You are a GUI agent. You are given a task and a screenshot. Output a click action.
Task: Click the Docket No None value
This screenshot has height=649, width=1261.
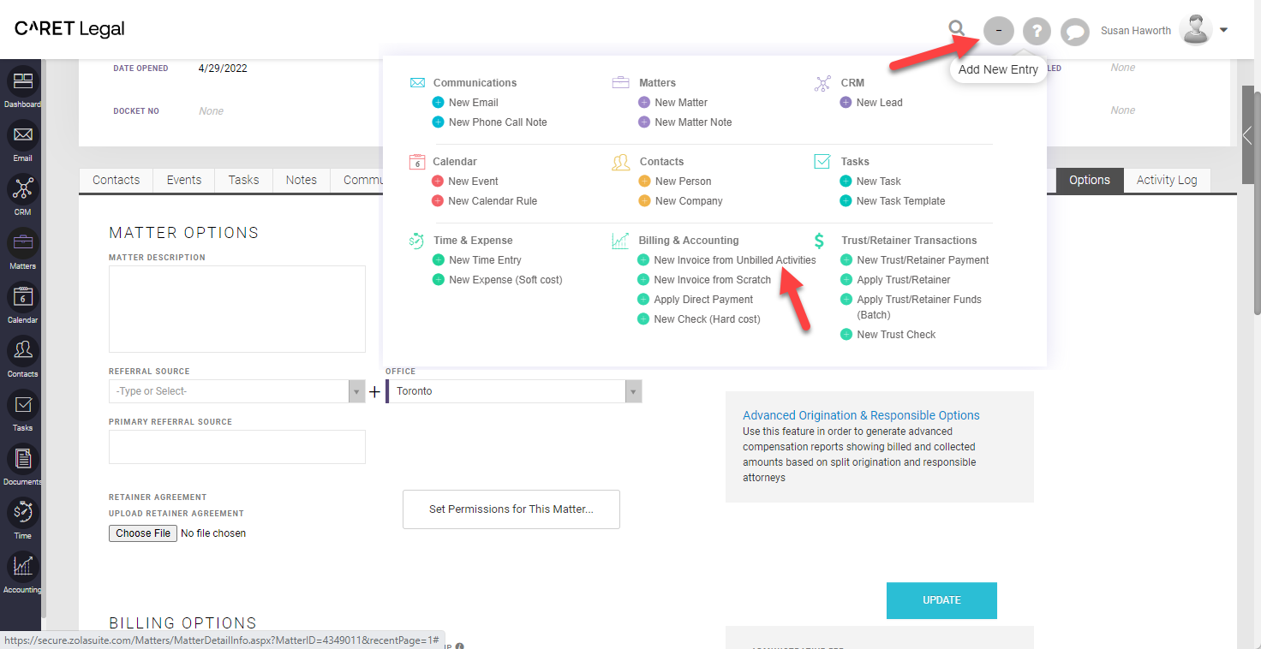point(211,111)
